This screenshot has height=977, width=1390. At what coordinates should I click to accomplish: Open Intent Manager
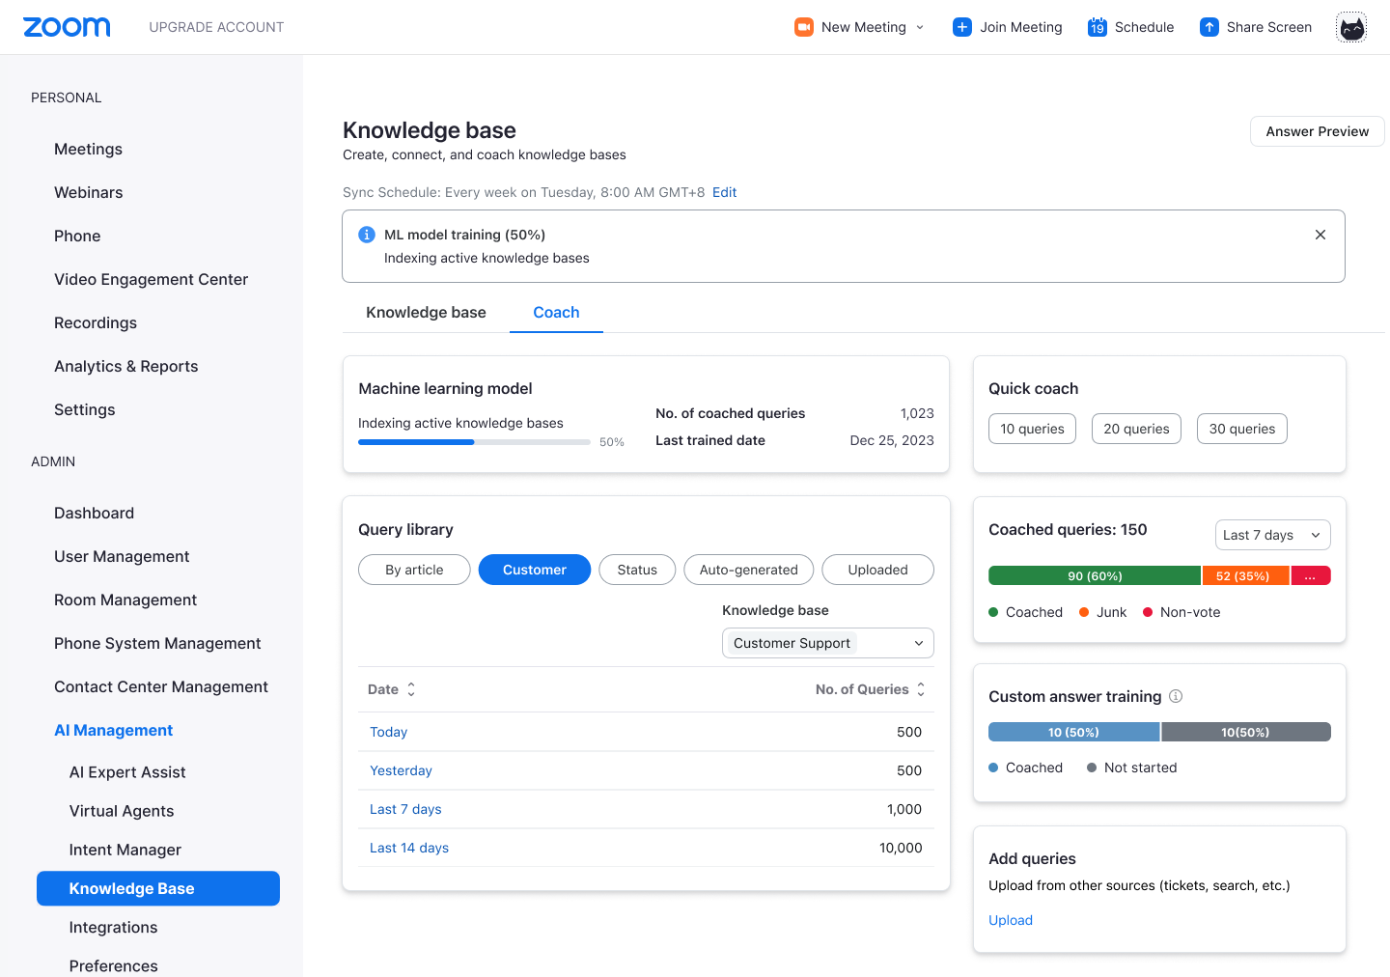pyautogui.click(x=125, y=850)
